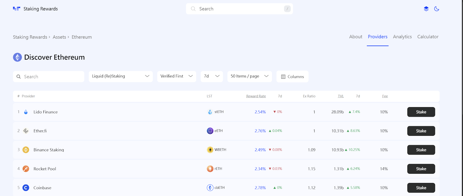Click the Lido Finance droplet icon

point(26,112)
